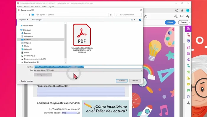Open the Comment speech-bubble tool in right pane
Image resolution: width=207 pixels, height=117 pixels.
[x=188, y=84]
